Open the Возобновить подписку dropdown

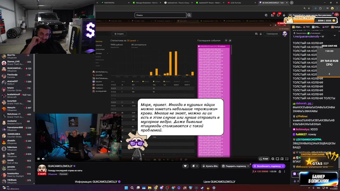268,166
